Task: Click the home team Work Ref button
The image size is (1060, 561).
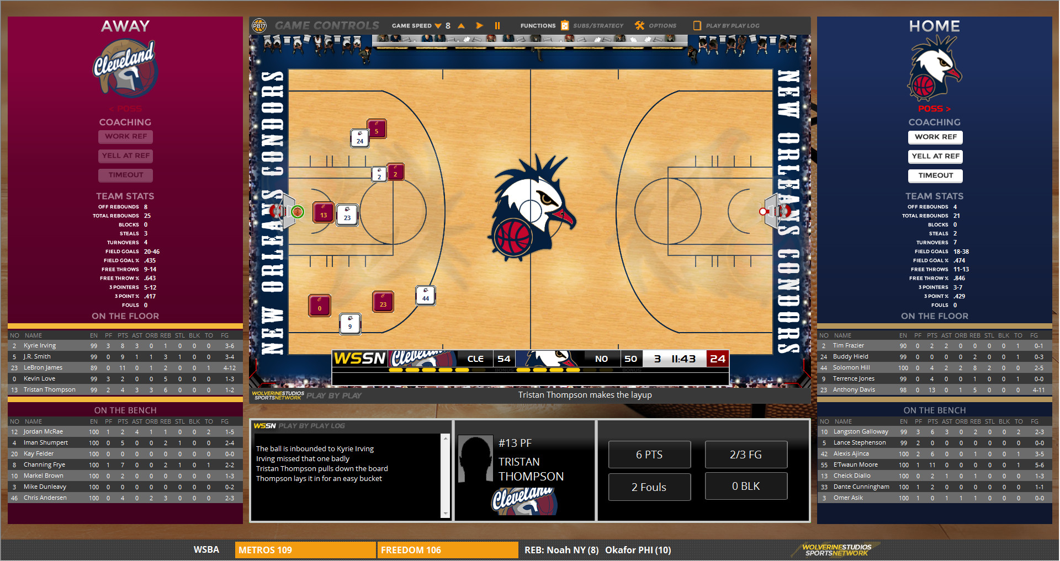Action: pos(936,137)
